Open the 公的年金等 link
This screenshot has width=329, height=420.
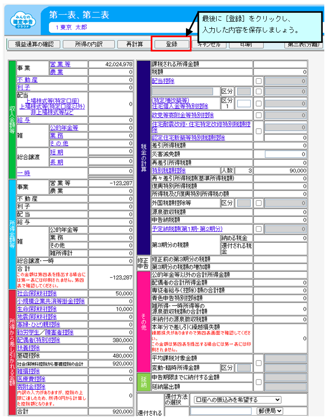tap(64, 128)
